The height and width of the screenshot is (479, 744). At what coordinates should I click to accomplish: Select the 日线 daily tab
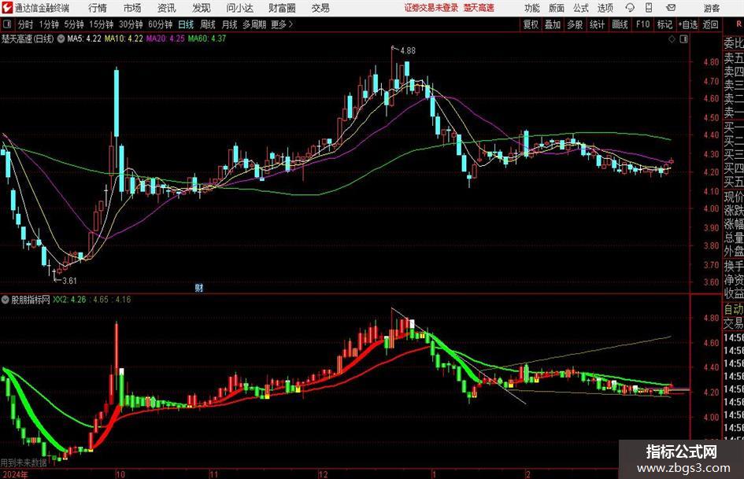186,24
